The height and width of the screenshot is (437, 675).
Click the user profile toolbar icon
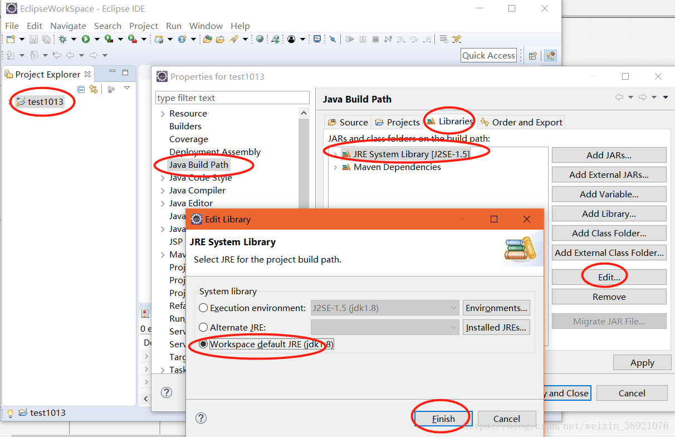pos(291,39)
